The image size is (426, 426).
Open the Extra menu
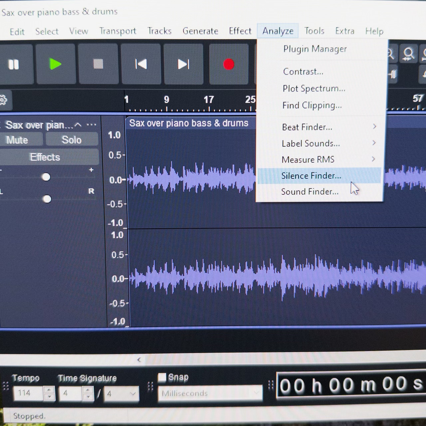[344, 31]
